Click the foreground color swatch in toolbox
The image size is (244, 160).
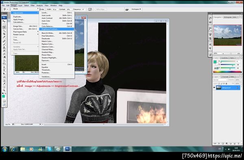(3, 96)
